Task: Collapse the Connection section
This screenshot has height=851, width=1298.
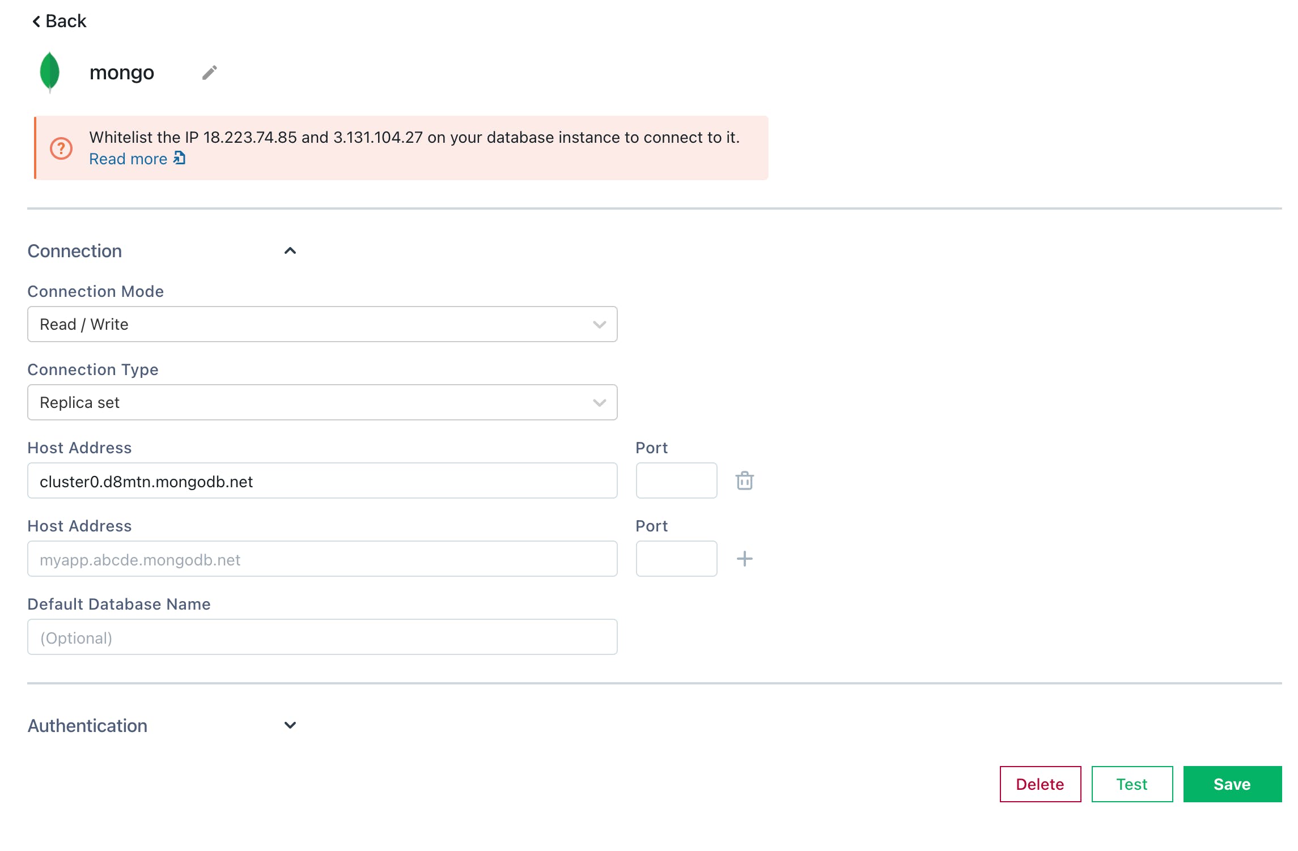Action: coord(290,251)
